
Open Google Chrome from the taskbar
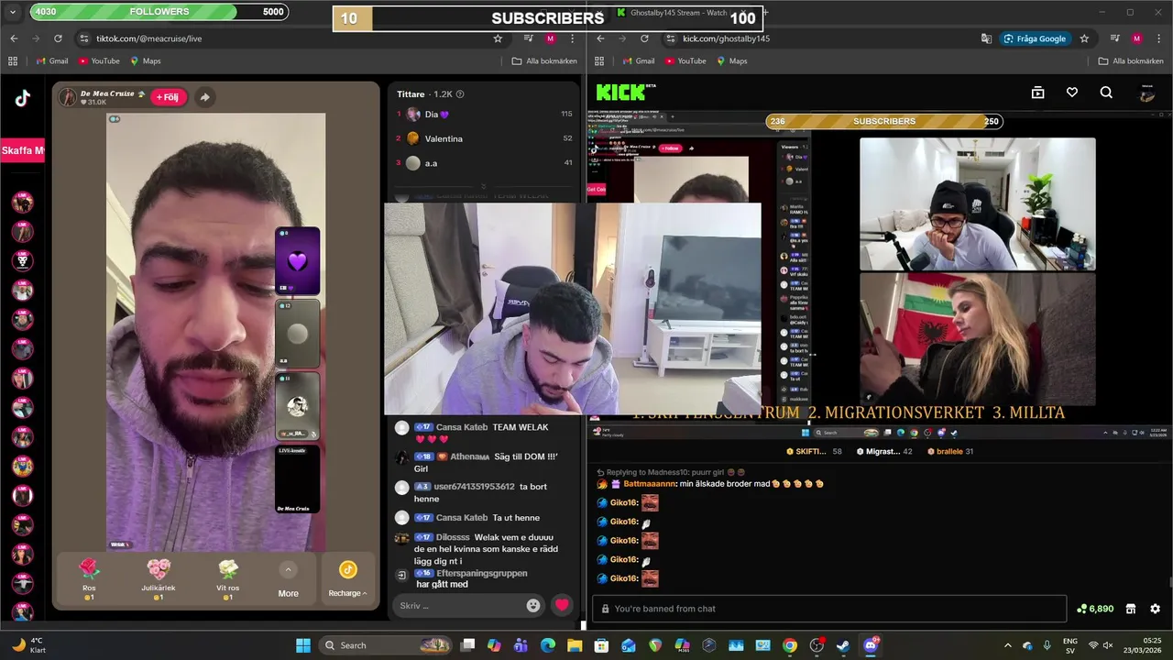tap(790, 645)
